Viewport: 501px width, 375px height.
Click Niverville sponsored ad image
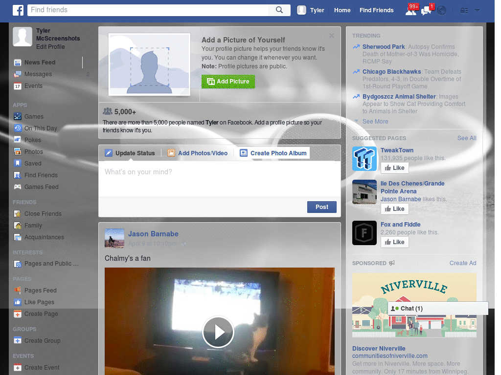(x=414, y=305)
